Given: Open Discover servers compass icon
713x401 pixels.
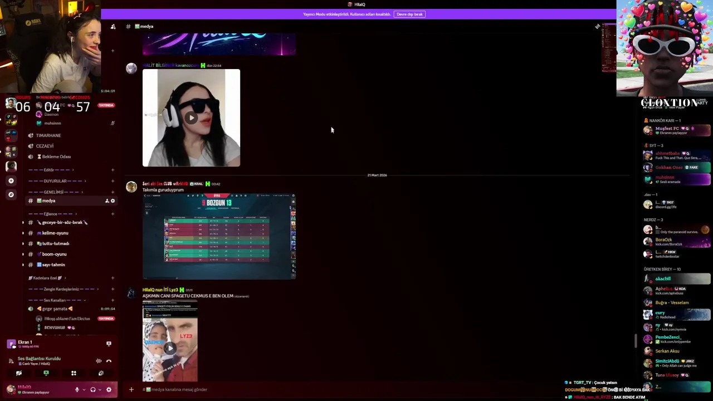Looking at the screenshot, I should [11, 194].
